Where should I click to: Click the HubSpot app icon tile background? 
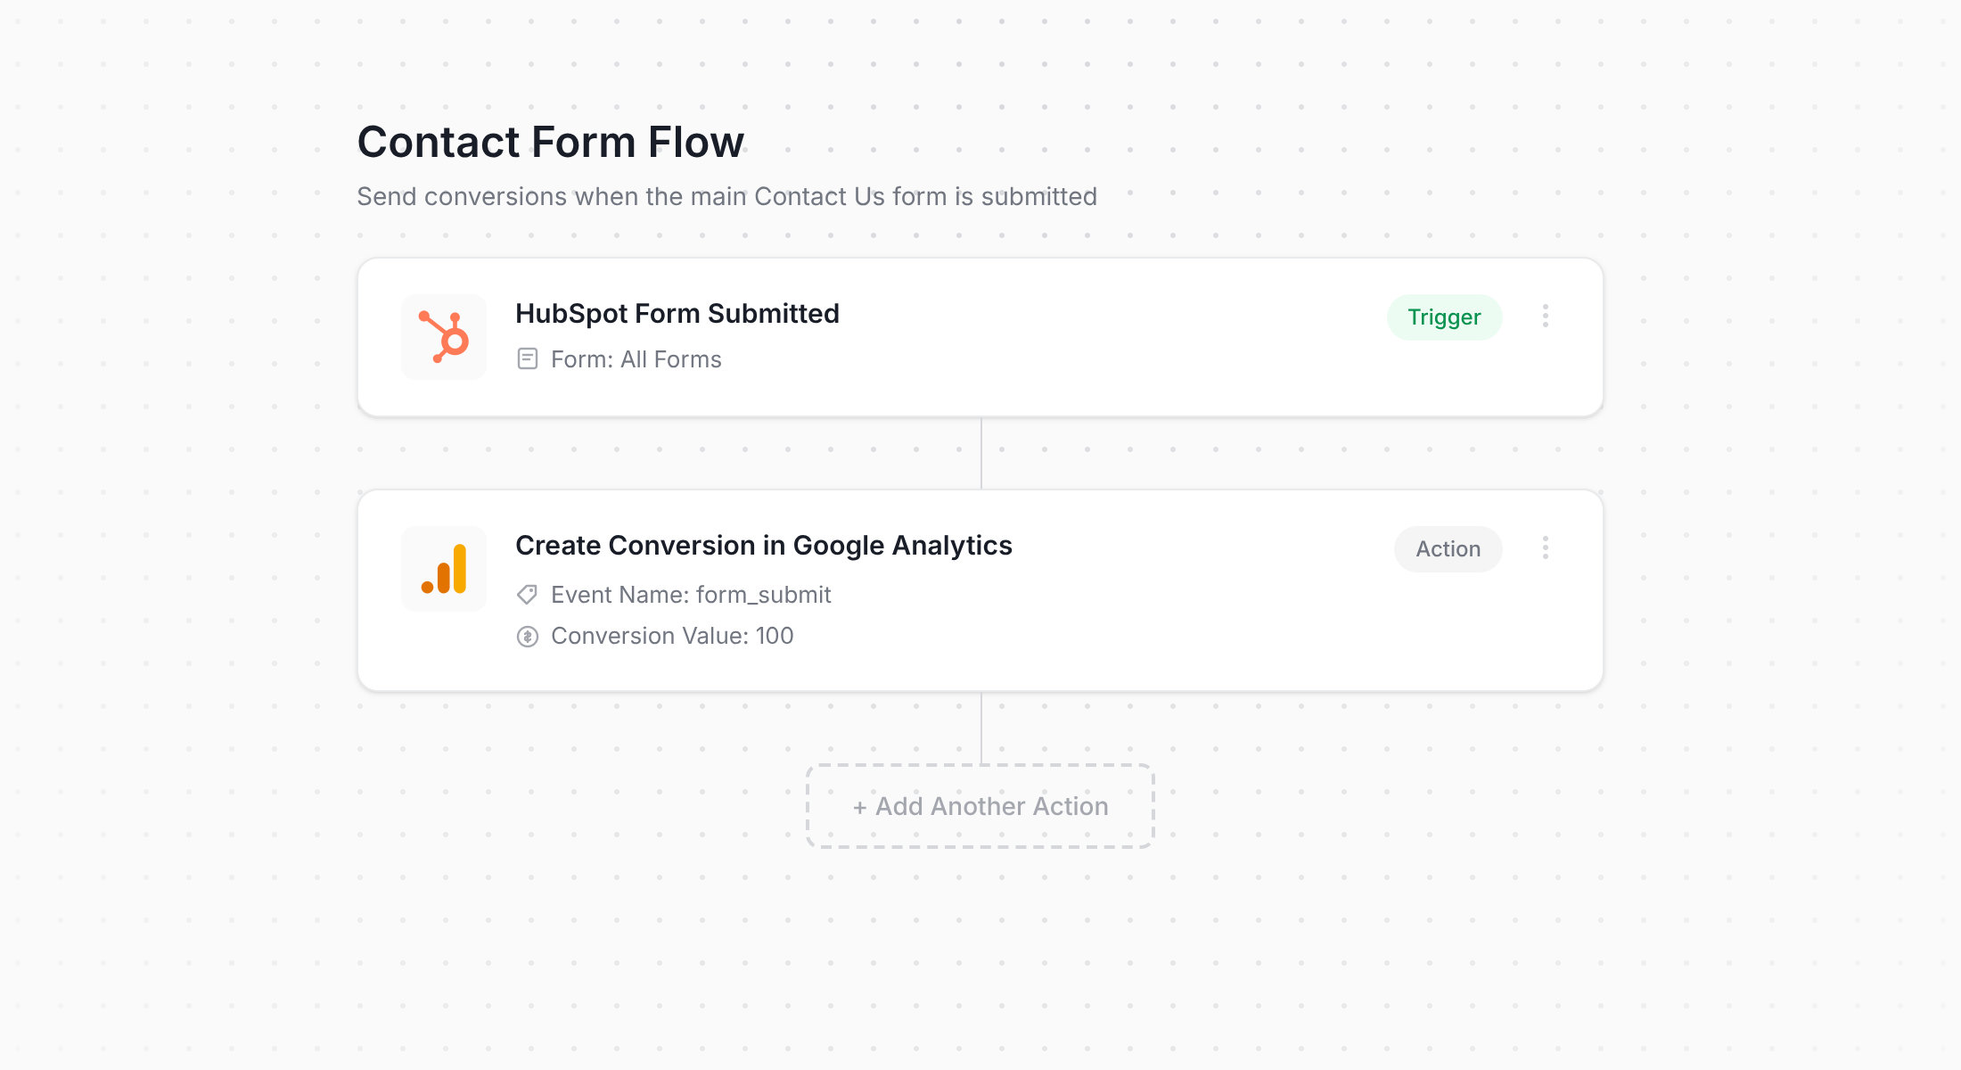443,337
